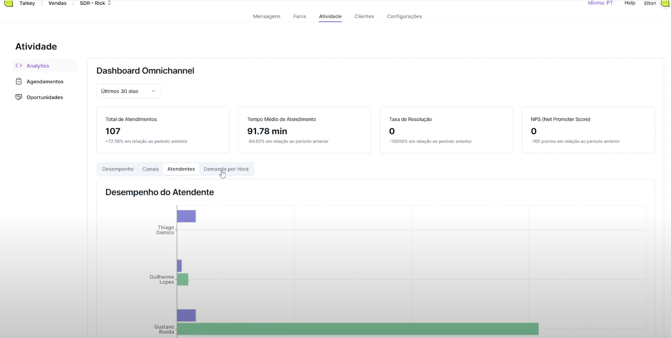Click the Total de Atendimentos card
The width and height of the screenshot is (671, 338).
click(163, 130)
